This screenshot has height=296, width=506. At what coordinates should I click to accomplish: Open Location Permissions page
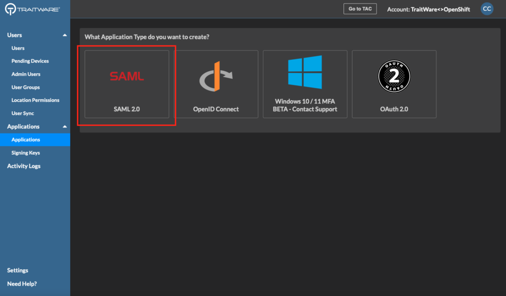pos(36,100)
